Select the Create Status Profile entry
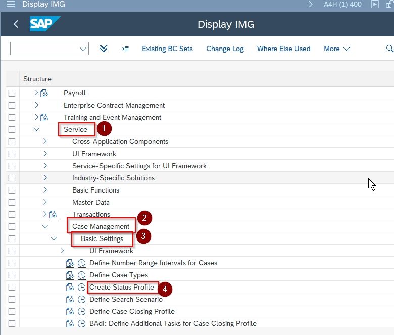The width and height of the screenshot is (394, 335). point(122,287)
